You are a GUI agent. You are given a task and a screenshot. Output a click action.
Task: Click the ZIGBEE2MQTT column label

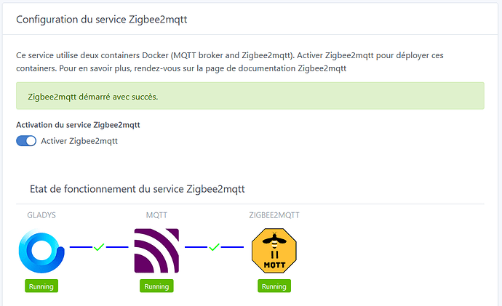(274, 215)
